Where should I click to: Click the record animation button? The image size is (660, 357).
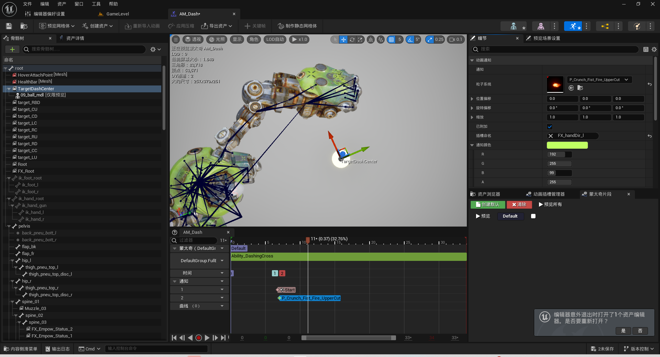[x=199, y=338]
